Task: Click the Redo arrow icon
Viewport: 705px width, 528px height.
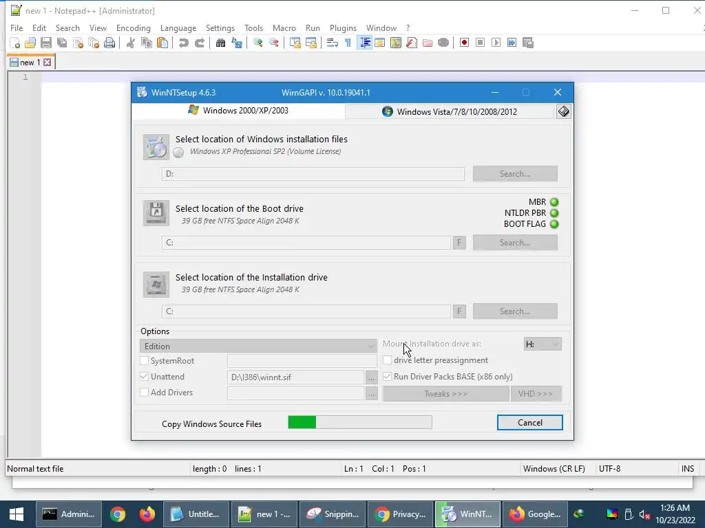Action: (199, 43)
